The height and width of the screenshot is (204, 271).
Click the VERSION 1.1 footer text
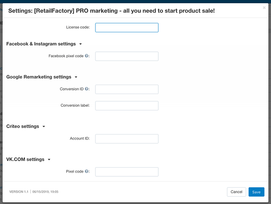click(19, 192)
